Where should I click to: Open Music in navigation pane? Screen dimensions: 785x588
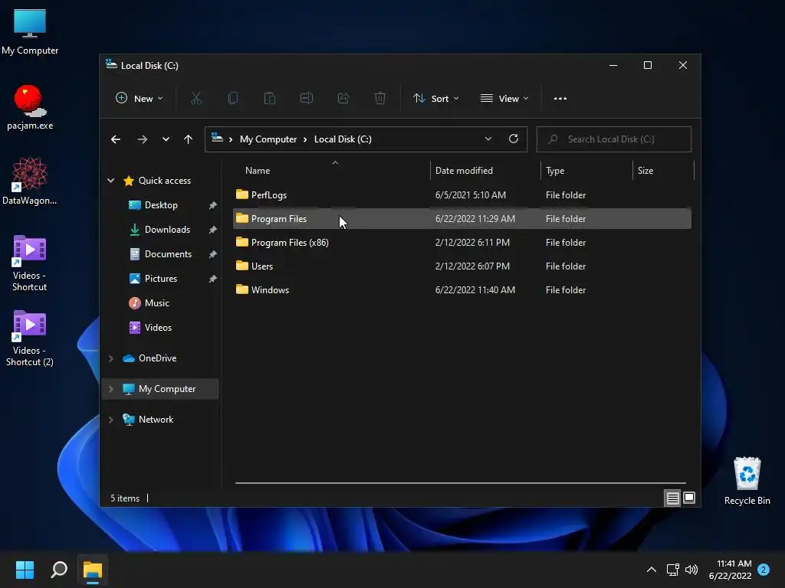[x=156, y=303]
